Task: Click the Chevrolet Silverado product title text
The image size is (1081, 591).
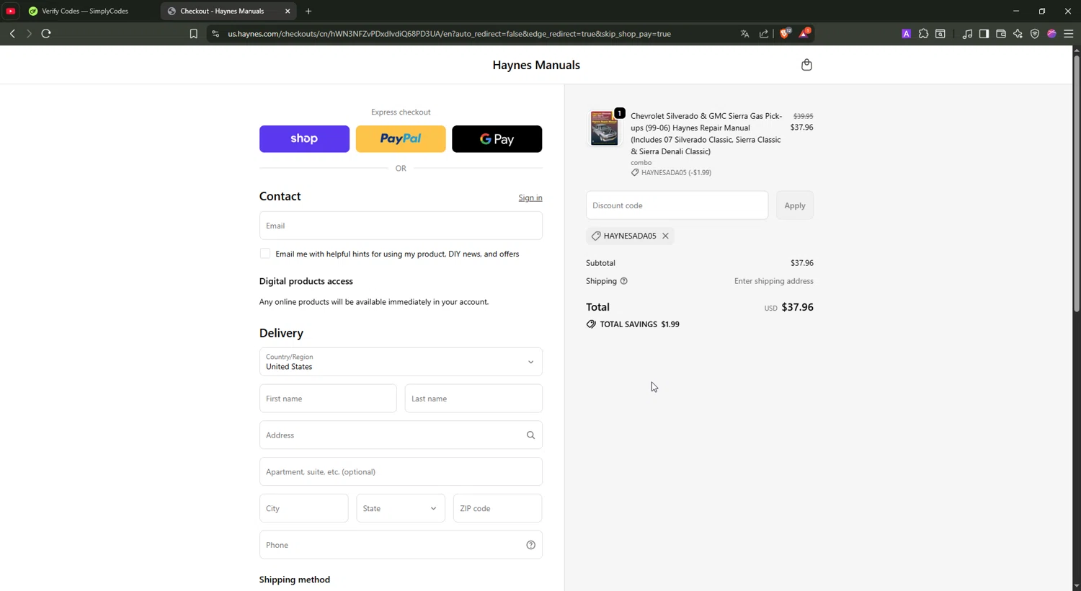Action: pyautogui.click(x=706, y=133)
